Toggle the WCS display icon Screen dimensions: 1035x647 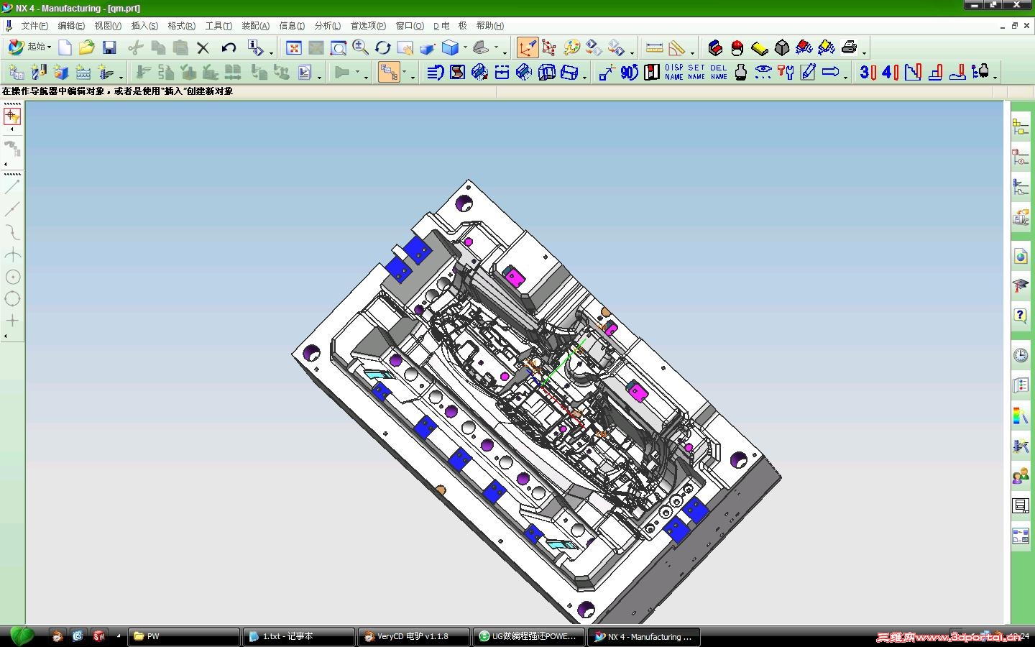(x=528, y=48)
